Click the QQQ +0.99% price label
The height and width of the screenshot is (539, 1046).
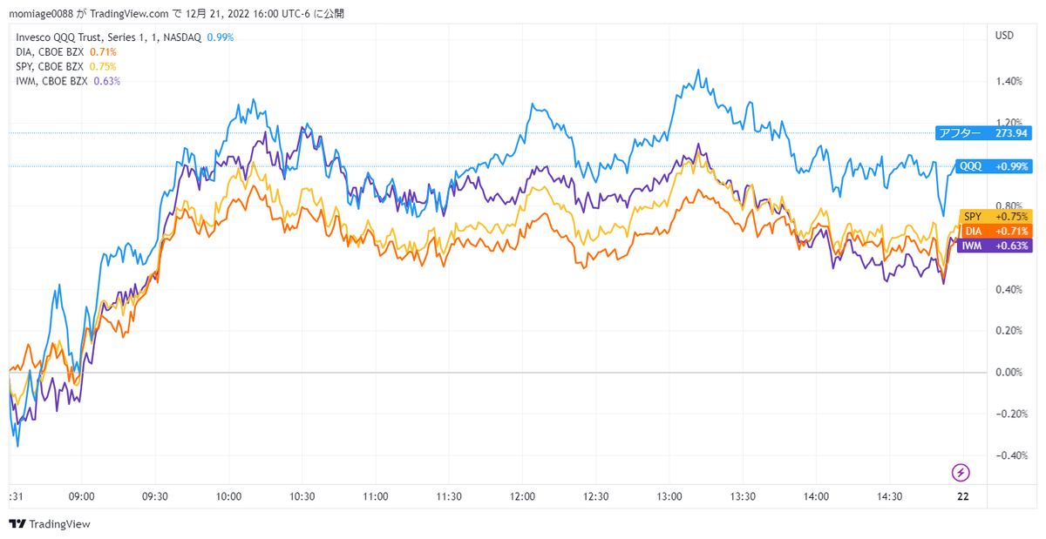pyautogui.click(x=994, y=165)
